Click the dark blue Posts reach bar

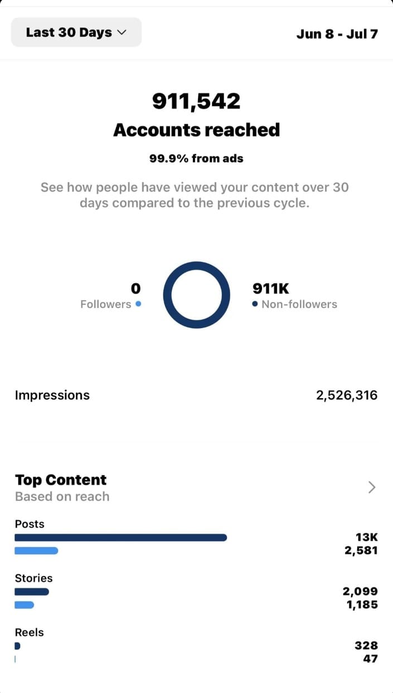point(120,538)
